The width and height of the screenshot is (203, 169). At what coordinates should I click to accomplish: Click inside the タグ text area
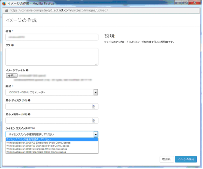[52, 57]
